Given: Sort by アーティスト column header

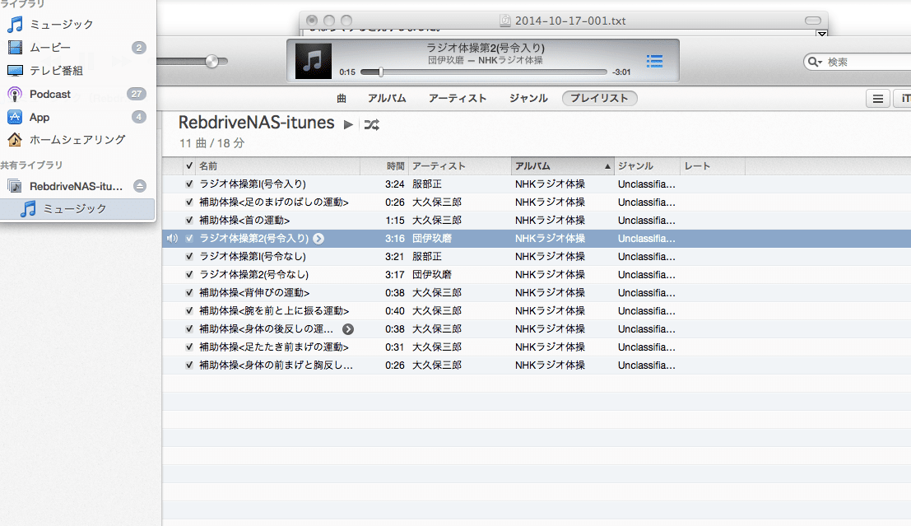Looking at the screenshot, I should pyautogui.click(x=460, y=165).
